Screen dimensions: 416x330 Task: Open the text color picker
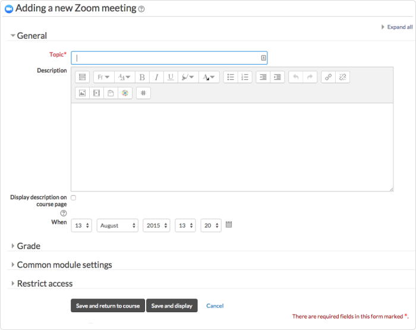(x=209, y=77)
